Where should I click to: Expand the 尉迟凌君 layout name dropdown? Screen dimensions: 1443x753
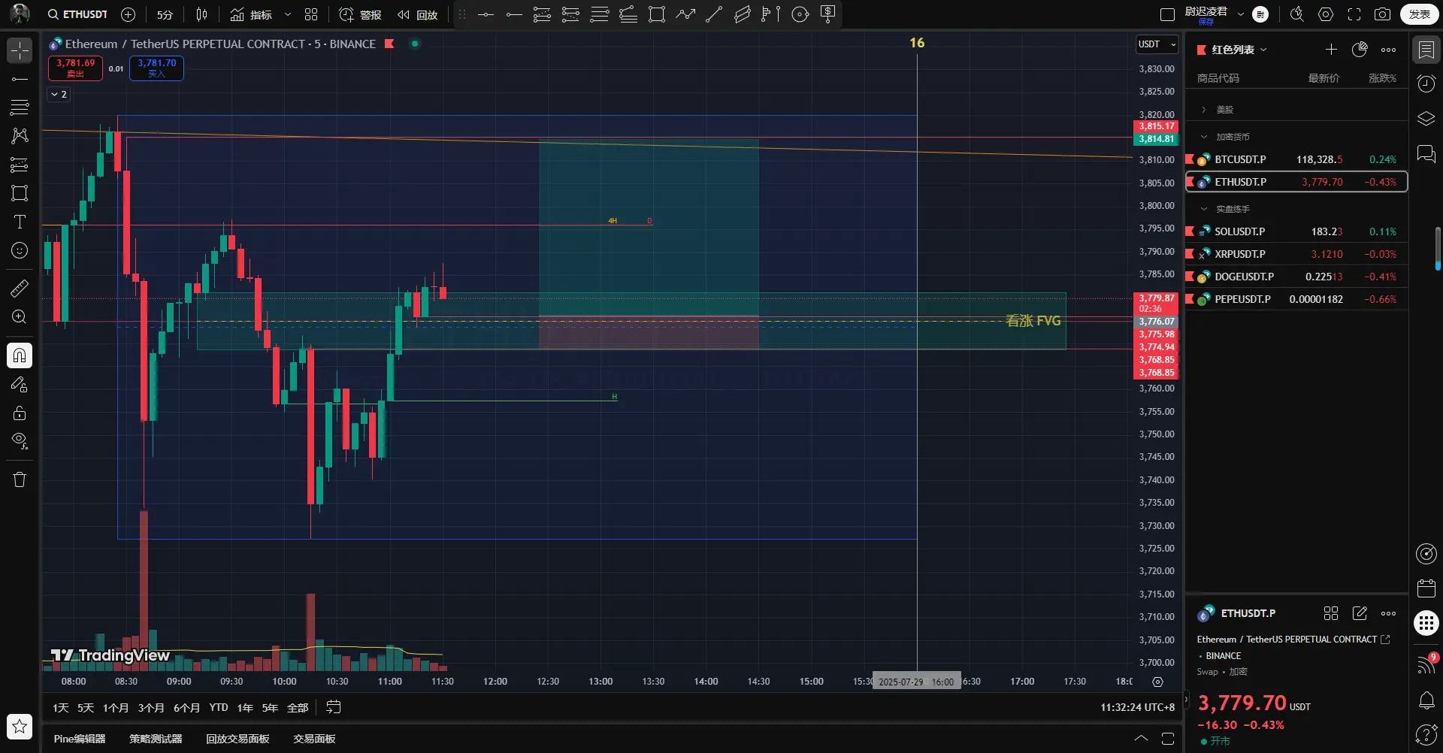point(1241,14)
